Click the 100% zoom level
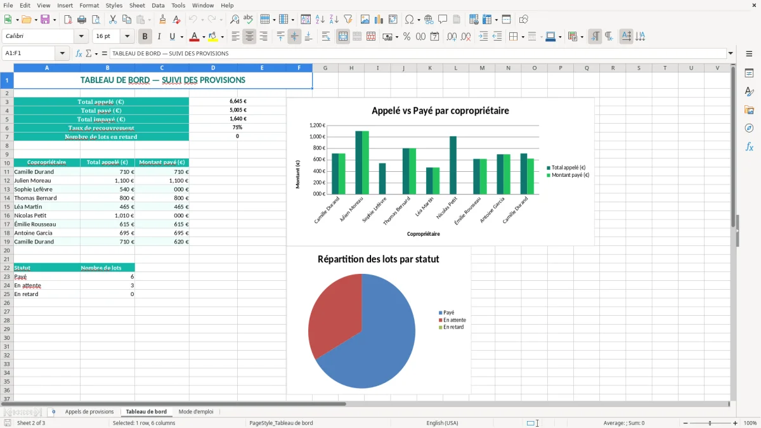 [750, 423]
